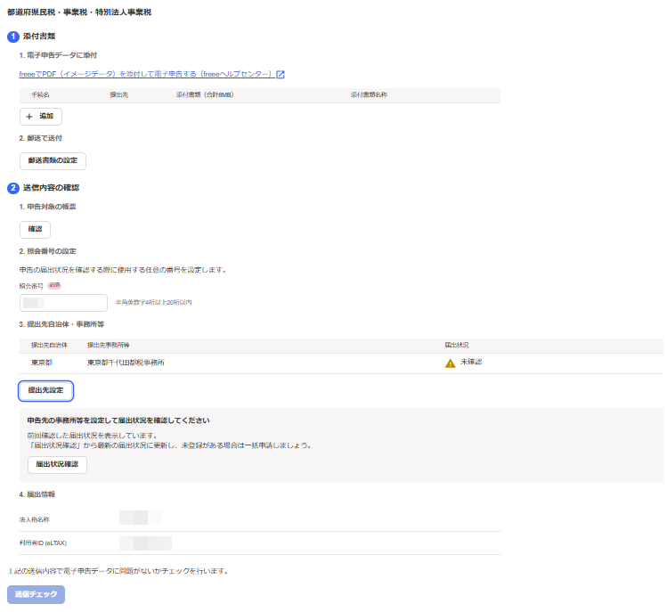Click the step 1 circle for 添付書類
Viewport: 667px width, 612px height.
pyautogui.click(x=12, y=37)
